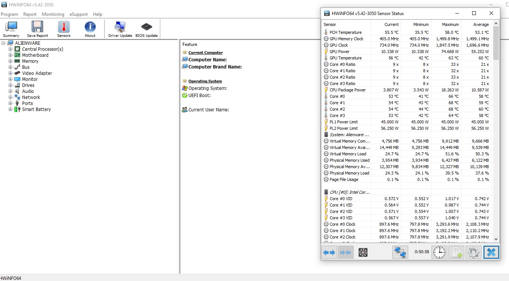Click the Network icon in device tree
Viewport: 509px width, 281px height.
pyautogui.click(x=17, y=97)
